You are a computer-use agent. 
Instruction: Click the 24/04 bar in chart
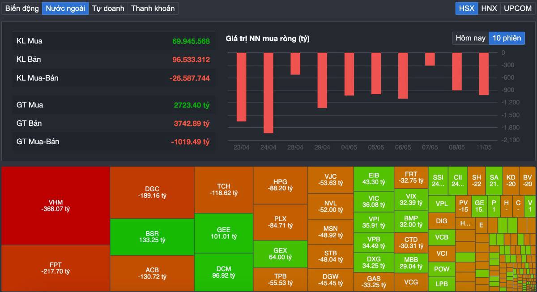click(x=268, y=93)
